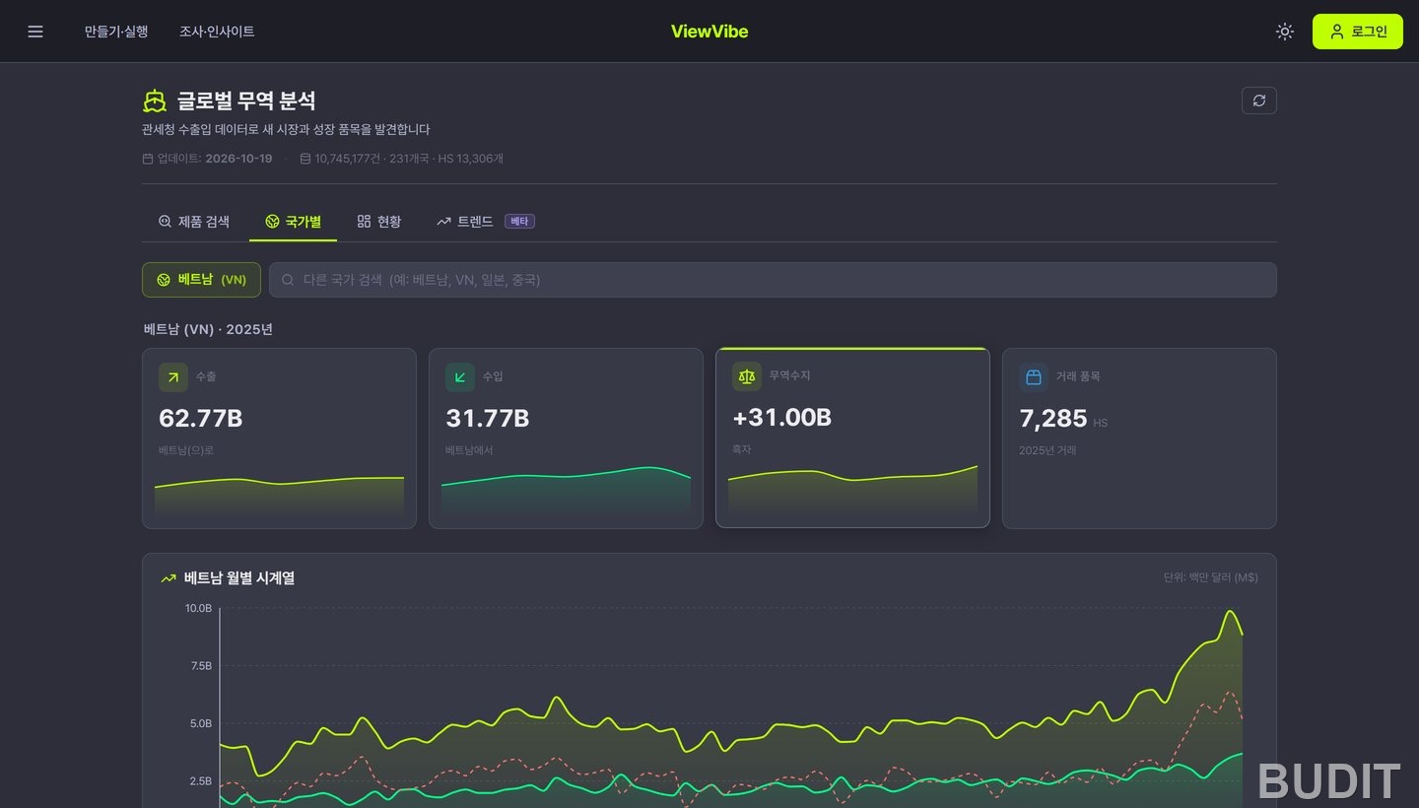The image size is (1419, 808).
Task: Click the ship logo beside 글로벌 무역 분석
Action: 155,101
